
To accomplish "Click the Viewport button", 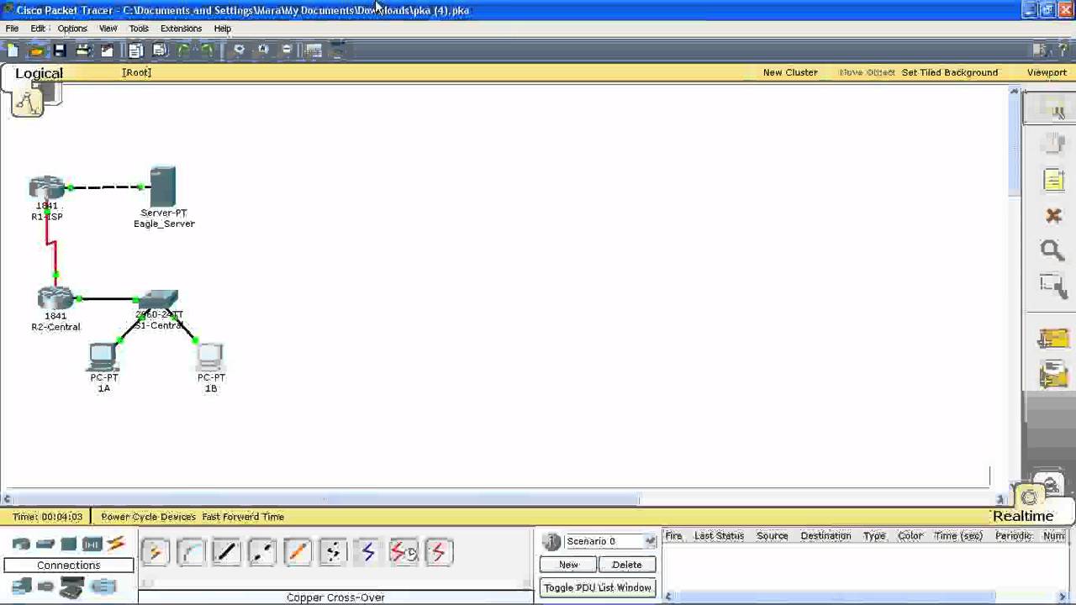I will (x=1047, y=72).
